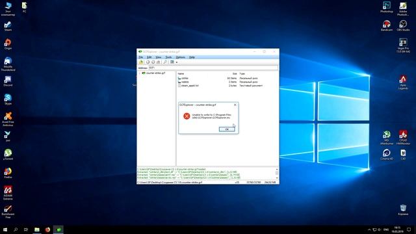The height and width of the screenshot is (234, 416).
Task: Select the Cinema 4D desktop shortcut
Action: (x=387, y=155)
